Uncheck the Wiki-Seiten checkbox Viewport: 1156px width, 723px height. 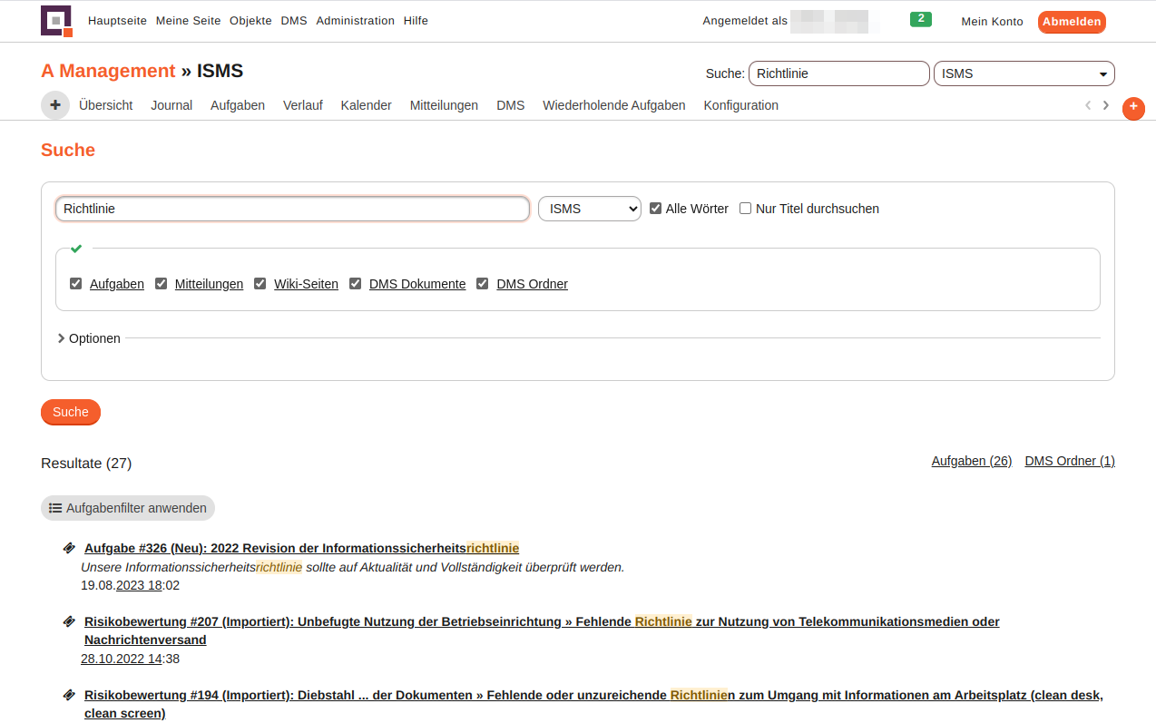pos(260,284)
